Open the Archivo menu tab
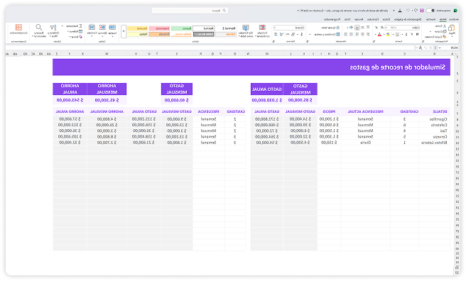466x281 pixels. point(453,19)
